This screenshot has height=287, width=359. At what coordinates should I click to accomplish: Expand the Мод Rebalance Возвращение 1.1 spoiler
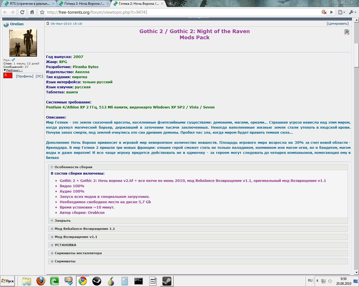[198, 229]
